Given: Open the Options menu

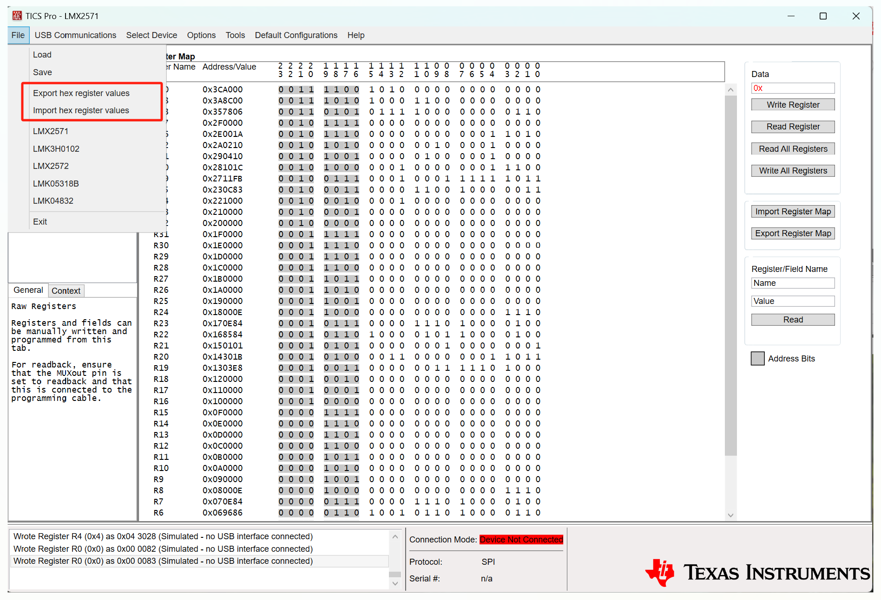Looking at the screenshot, I should click(x=201, y=35).
